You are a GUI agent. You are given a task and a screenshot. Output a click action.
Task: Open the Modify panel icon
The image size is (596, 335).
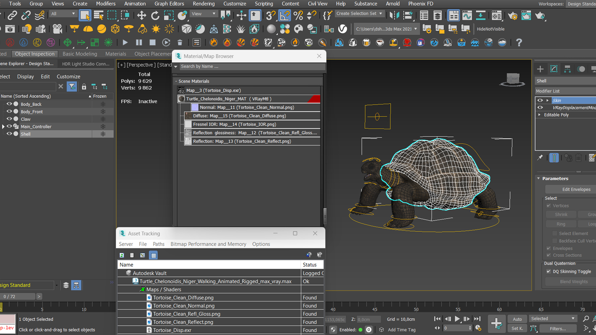point(554,69)
